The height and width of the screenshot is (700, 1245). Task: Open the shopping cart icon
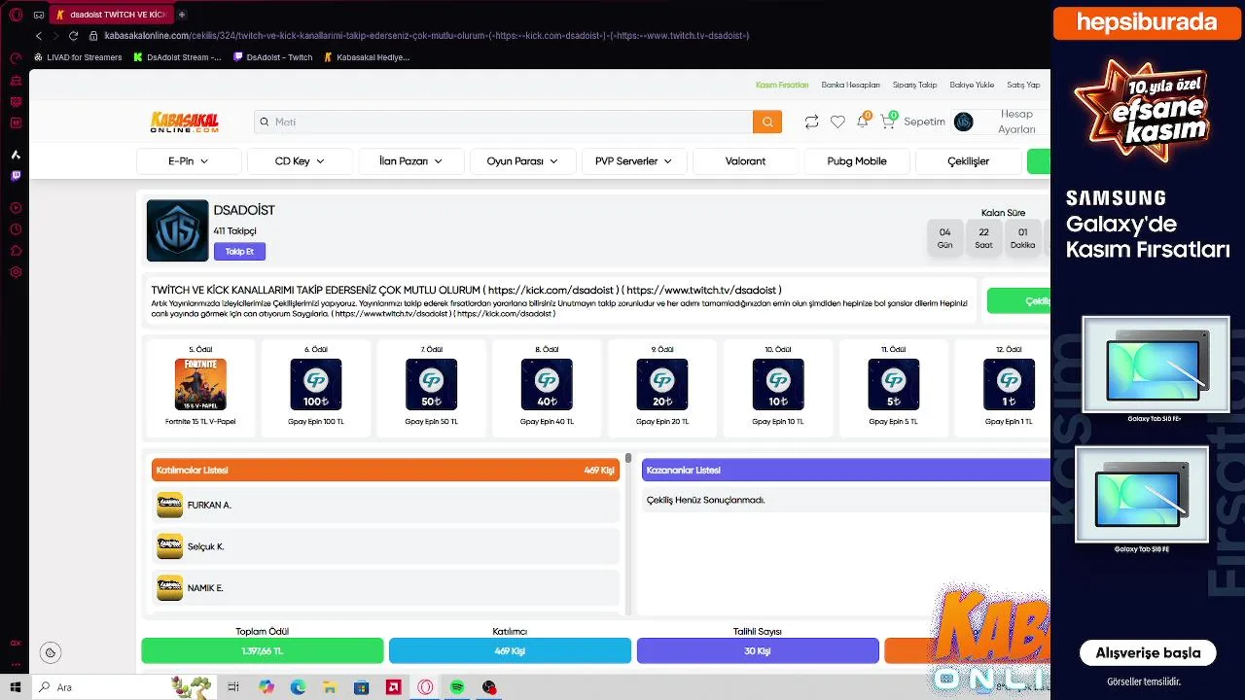coord(887,122)
